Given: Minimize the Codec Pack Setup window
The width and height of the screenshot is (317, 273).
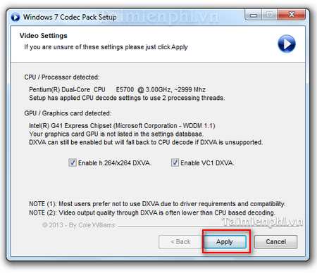Looking at the screenshot, I should click(253, 15).
